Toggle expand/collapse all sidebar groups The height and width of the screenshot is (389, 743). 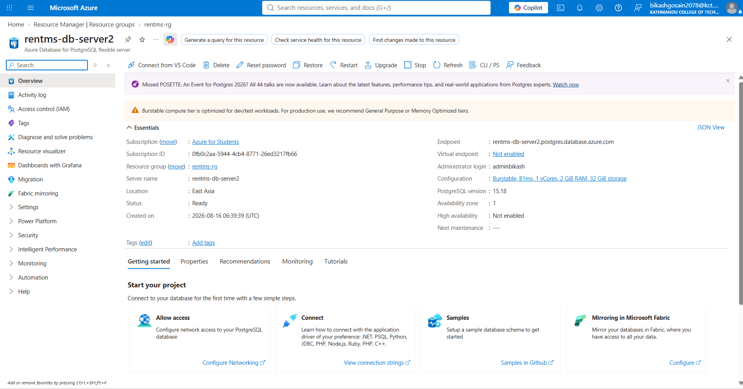click(x=95, y=65)
